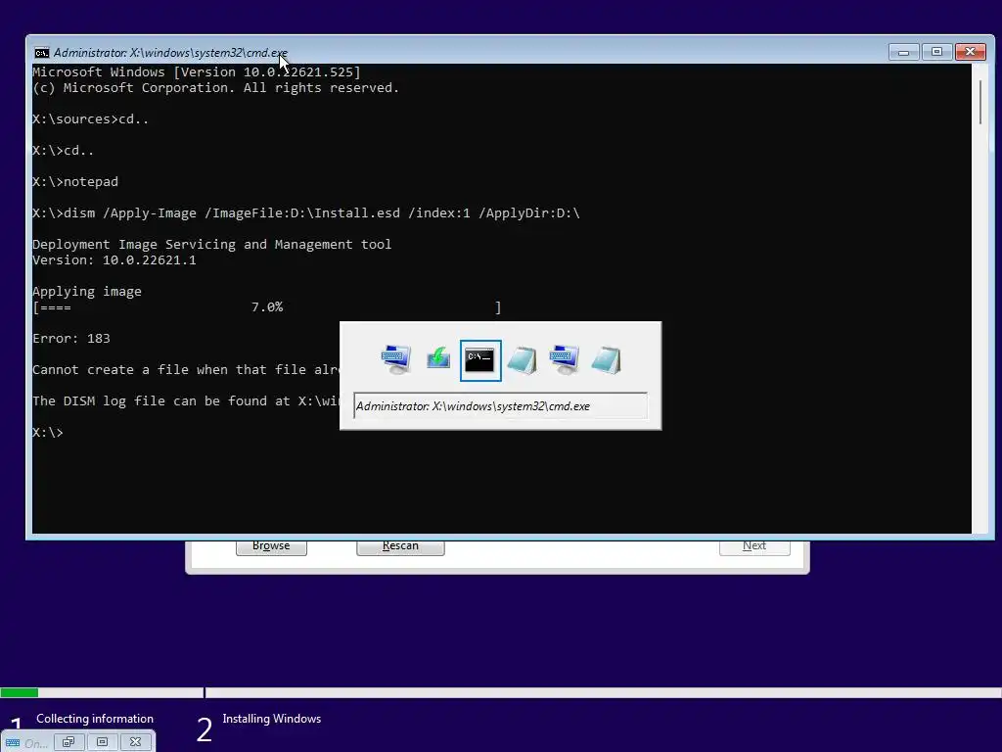Select the last Notepad icon in the task switcher

[x=606, y=360]
